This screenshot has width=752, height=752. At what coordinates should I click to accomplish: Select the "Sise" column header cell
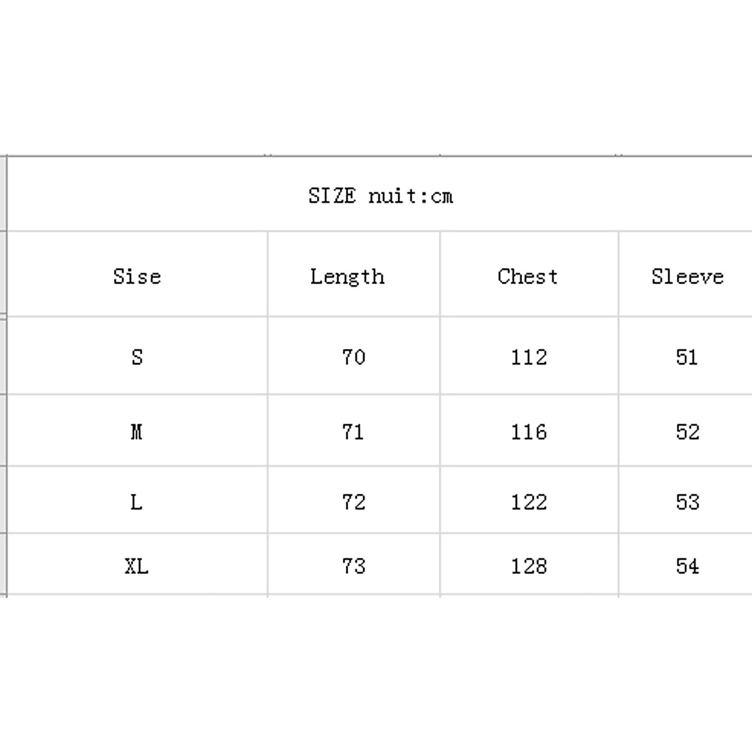[137, 276]
